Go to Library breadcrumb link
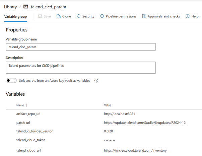The image size is (202, 156). click(9, 6)
